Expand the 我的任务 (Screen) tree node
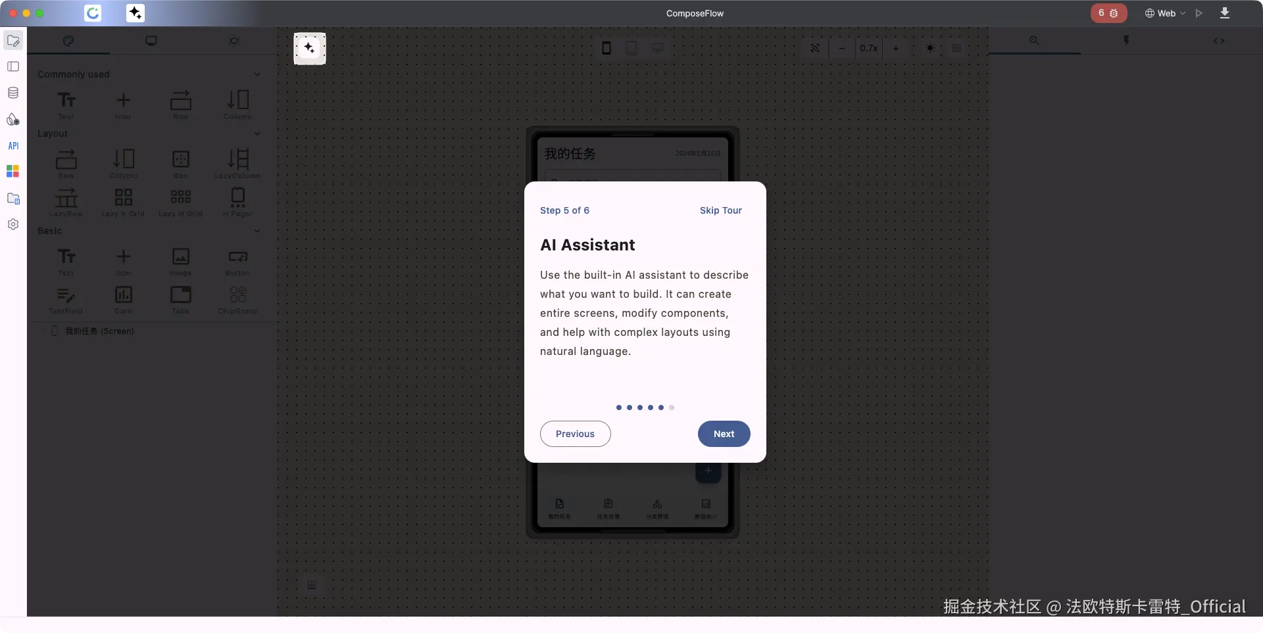This screenshot has height=633, width=1263. click(x=43, y=331)
